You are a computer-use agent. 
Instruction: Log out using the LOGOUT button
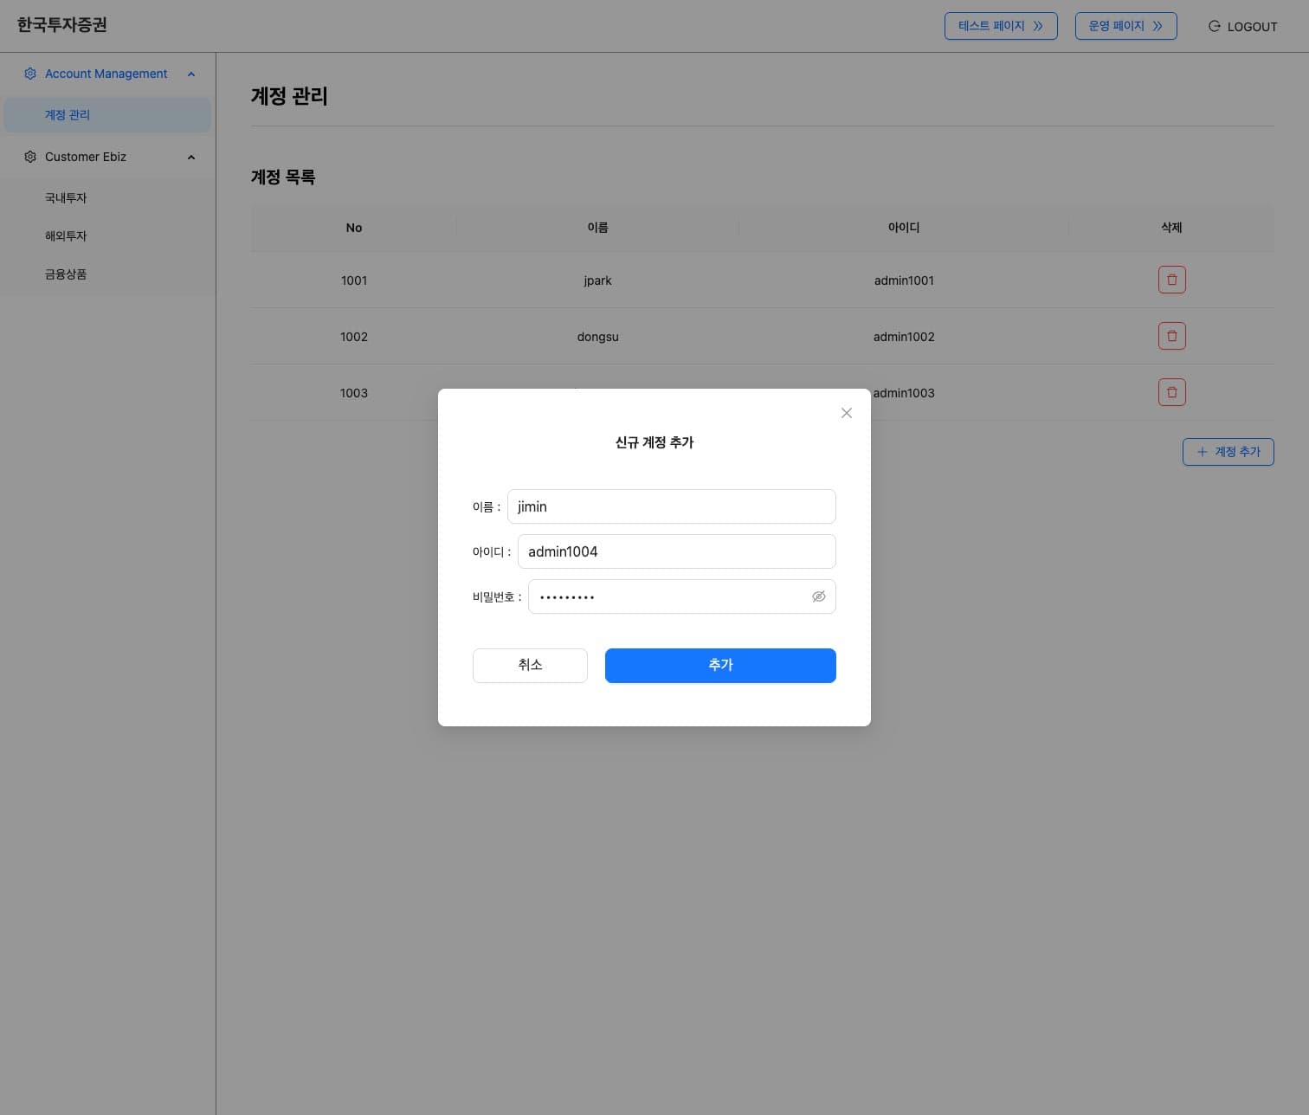tap(1242, 27)
